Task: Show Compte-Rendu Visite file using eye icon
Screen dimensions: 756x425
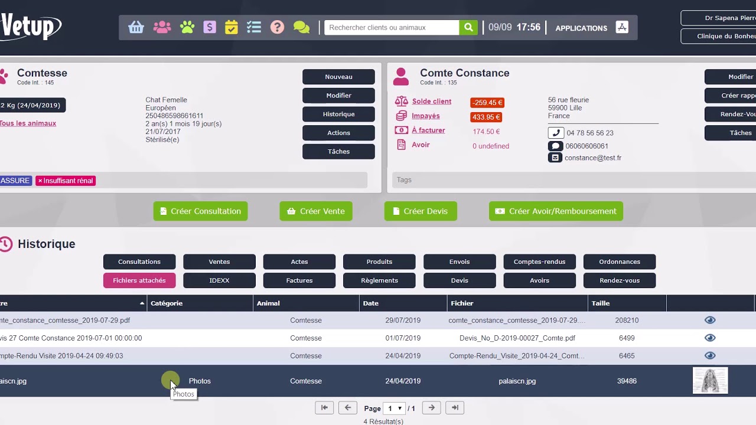Action: [710, 356]
